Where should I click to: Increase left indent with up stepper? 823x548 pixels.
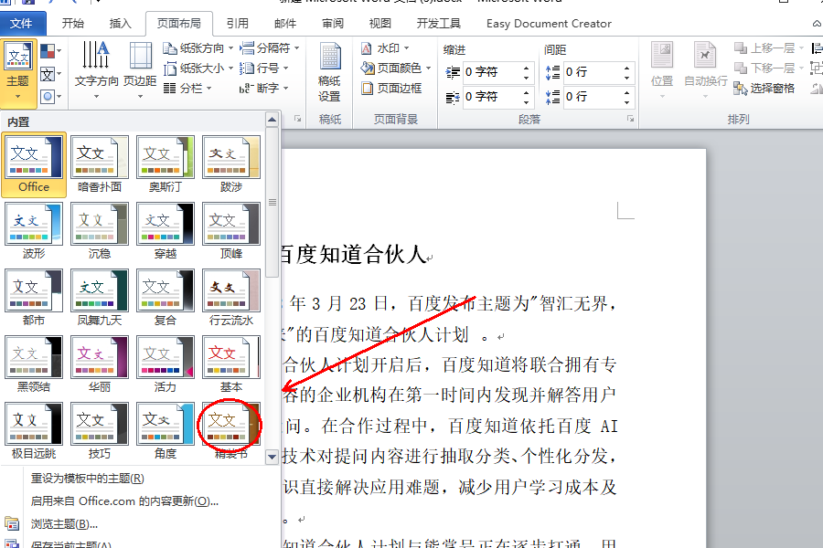tap(527, 67)
